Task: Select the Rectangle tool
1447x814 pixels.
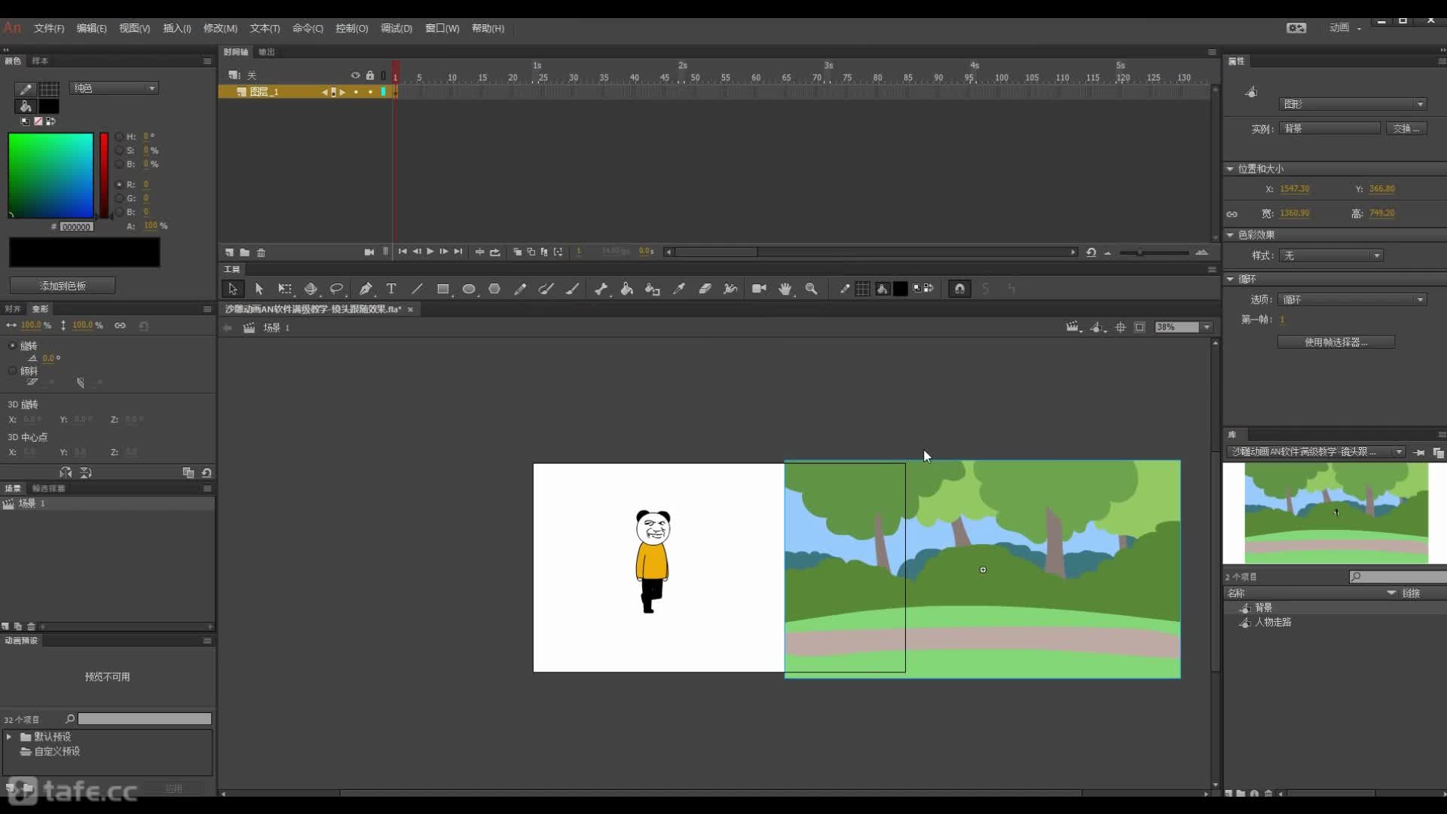Action: (x=443, y=289)
